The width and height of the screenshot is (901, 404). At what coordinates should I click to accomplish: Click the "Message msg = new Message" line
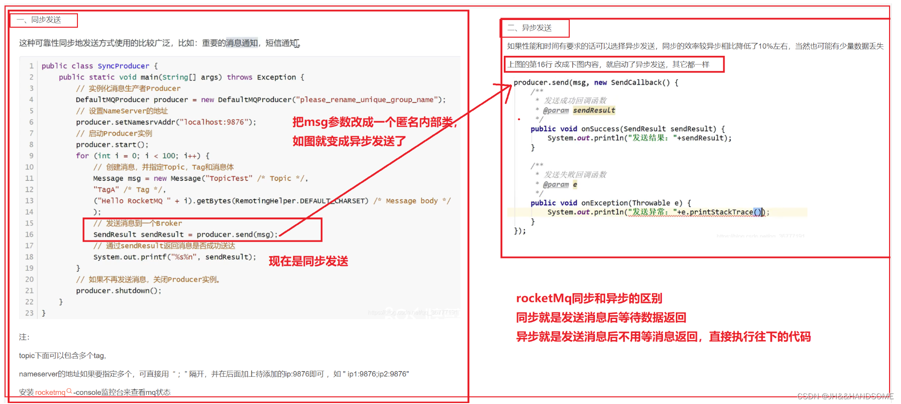(201, 178)
